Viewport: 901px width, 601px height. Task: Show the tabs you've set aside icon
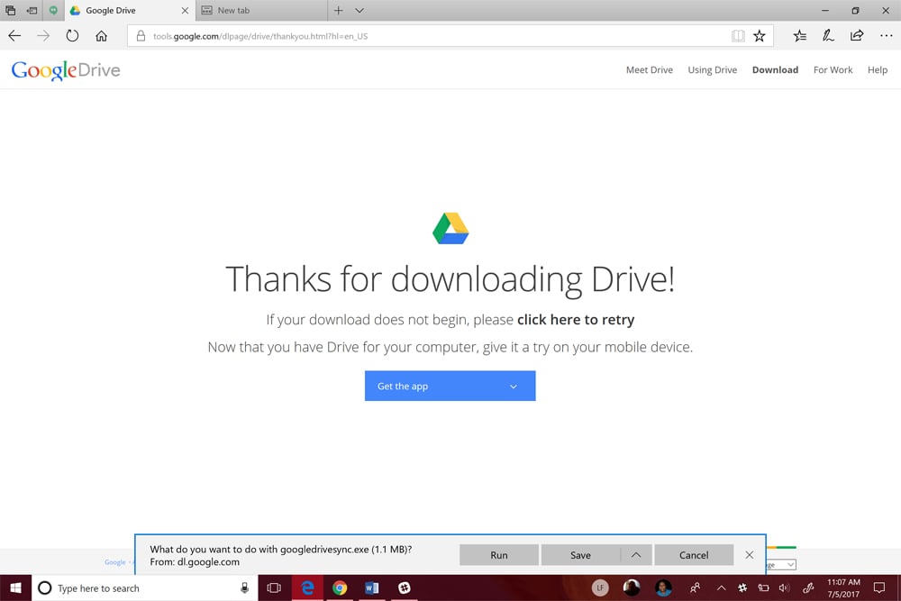pyautogui.click(x=10, y=10)
